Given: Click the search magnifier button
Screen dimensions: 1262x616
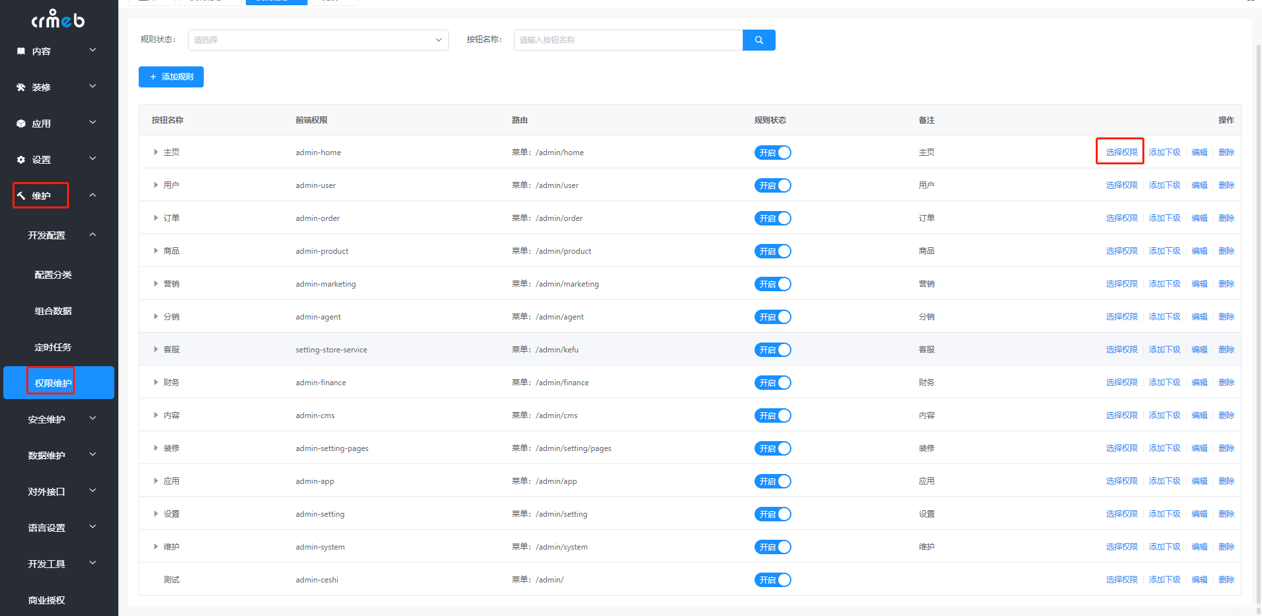Looking at the screenshot, I should (759, 40).
